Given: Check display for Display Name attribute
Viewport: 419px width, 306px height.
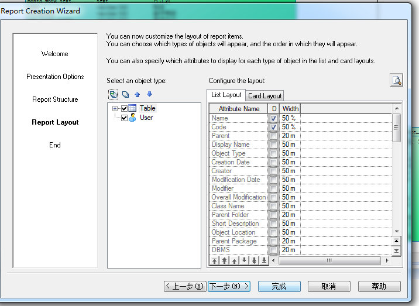Looking at the screenshot, I should tap(273, 145).
